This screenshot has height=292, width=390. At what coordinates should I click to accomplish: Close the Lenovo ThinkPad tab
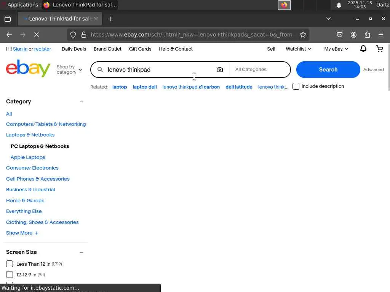(x=96, y=19)
